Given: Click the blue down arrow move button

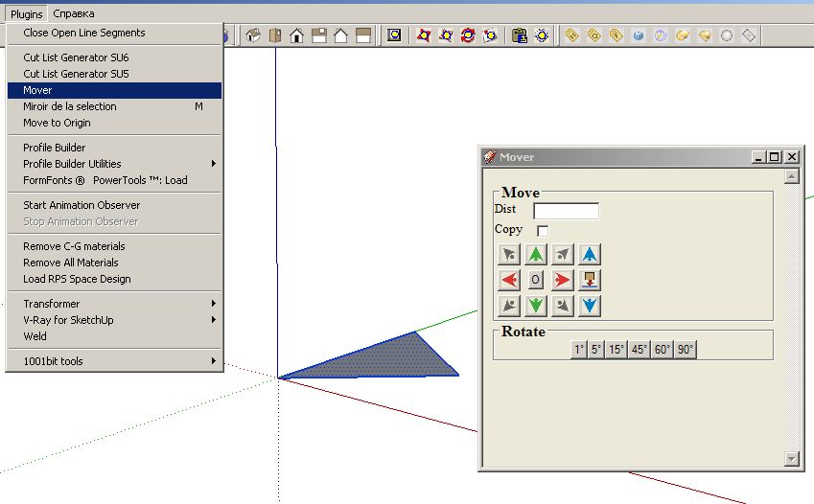Looking at the screenshot, I should [590, 306].
